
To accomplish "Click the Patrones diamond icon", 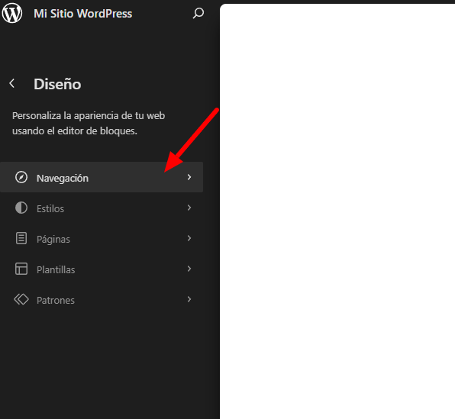I will 21,299.
